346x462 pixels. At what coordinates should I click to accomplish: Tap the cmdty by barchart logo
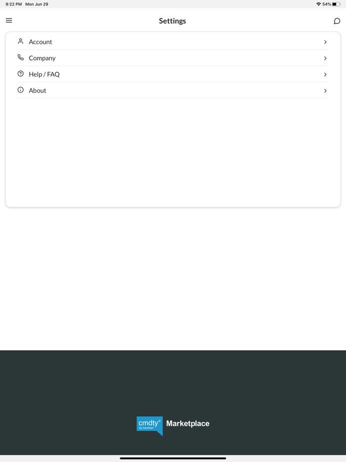(x=149, y=424)
